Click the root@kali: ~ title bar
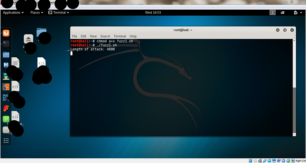306x163 pixels. [x=183, y=30]
